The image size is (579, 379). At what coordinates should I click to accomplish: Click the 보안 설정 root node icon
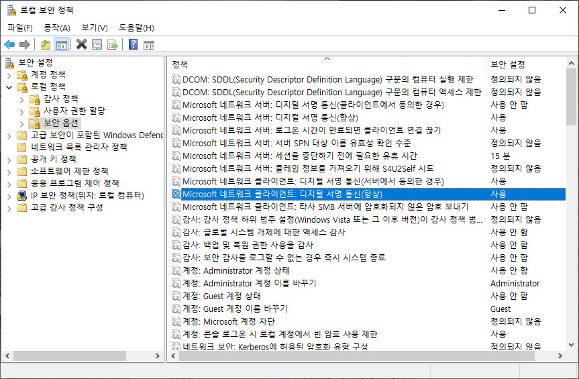point(10,63)
